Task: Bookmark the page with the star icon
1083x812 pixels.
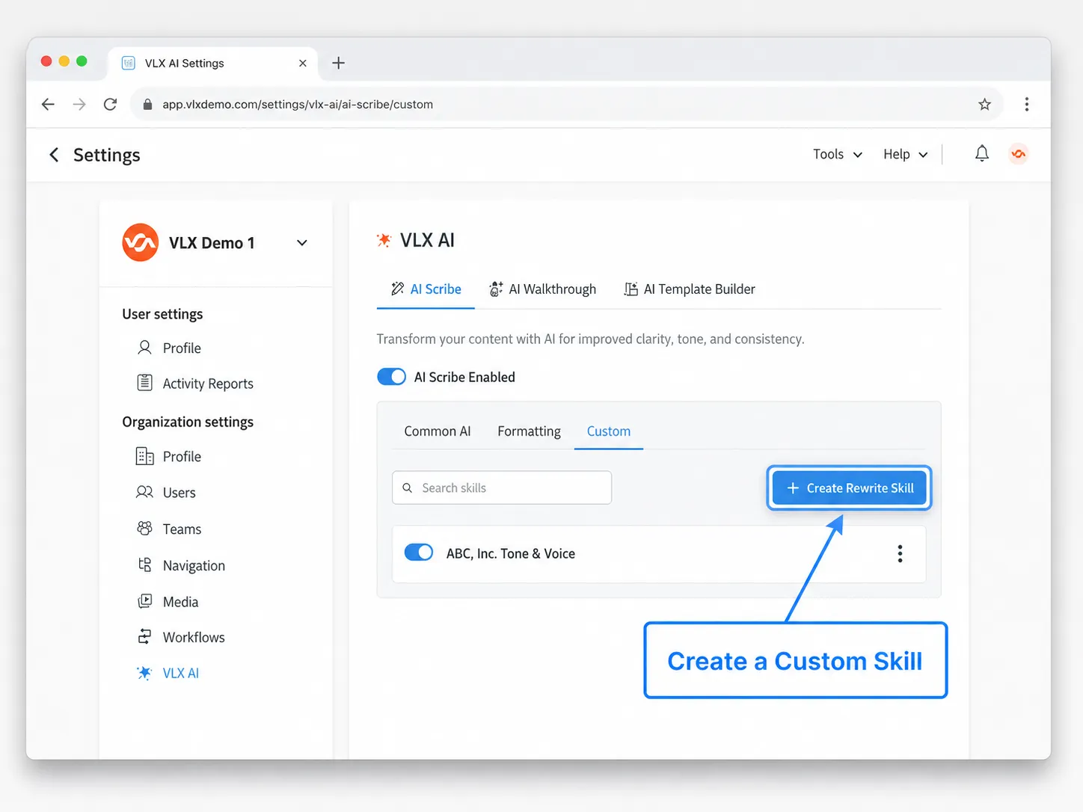Action: point(984,104)
